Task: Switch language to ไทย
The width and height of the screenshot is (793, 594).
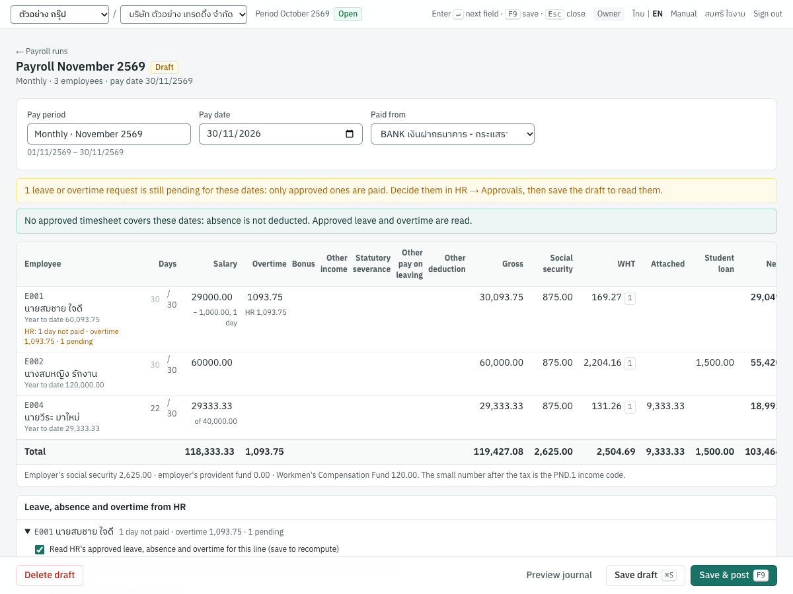Action: click(x=638, y=14)
